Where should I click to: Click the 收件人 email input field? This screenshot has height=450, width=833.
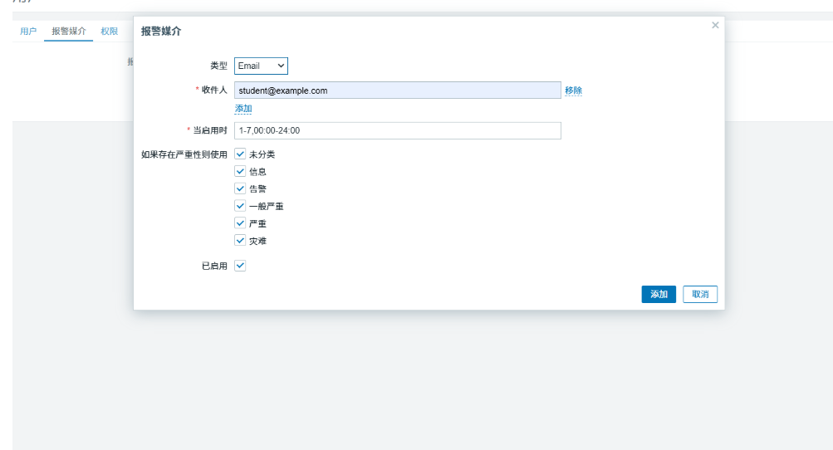397,90
